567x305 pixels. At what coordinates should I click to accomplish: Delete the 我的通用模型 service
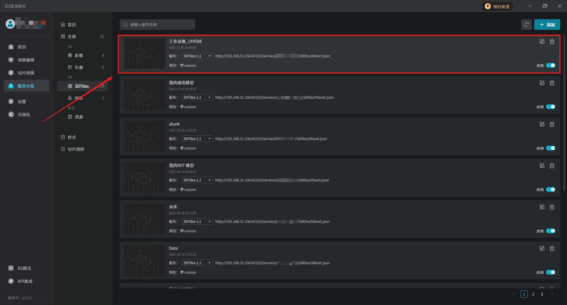[552, 83]
